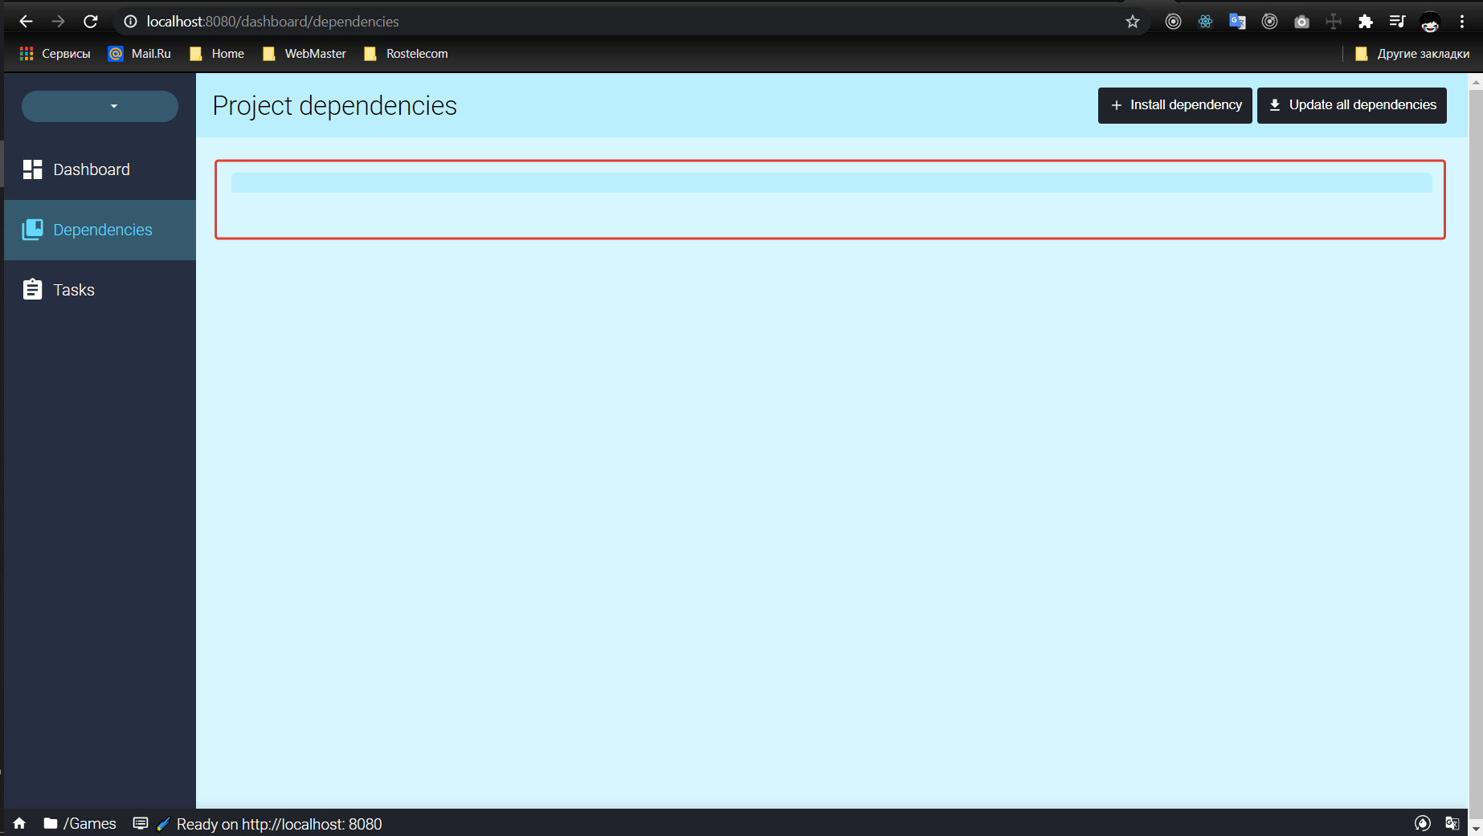Open Mail.Ru bookmark
Viewport: 1483px width, 836px height.
tap(140, 54)
